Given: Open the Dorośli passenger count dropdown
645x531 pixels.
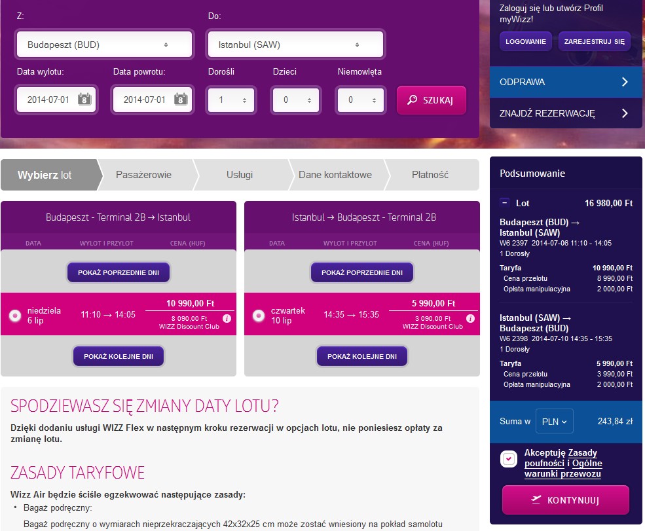Looking at the screenshot, I should click(x=231, y=100).
